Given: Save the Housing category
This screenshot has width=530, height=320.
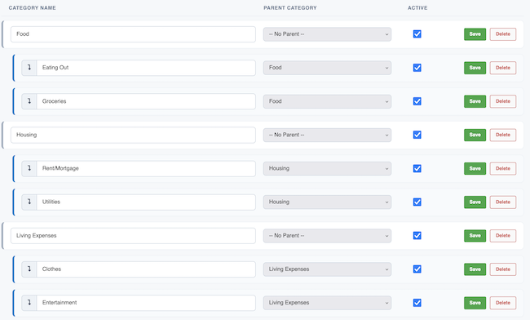Looking at the screenshot, I should 475,135.
